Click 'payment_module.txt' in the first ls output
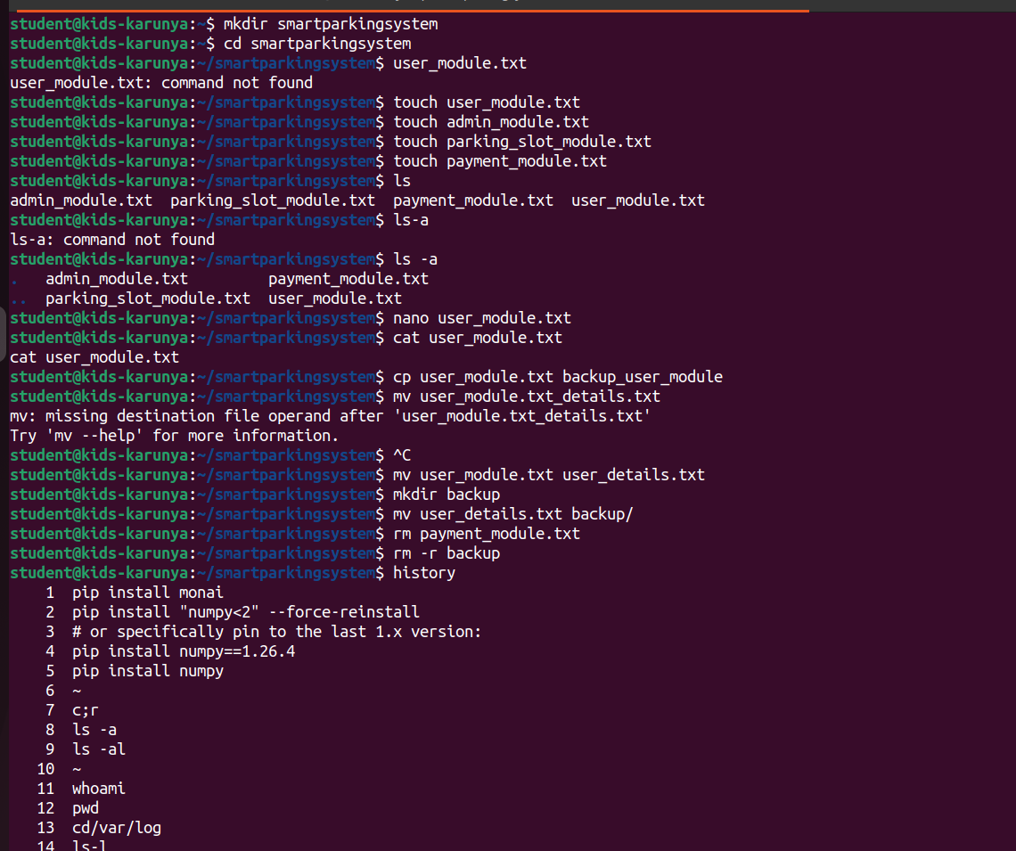Screen dimensions: 1016x851 click(x=473, y=200)
